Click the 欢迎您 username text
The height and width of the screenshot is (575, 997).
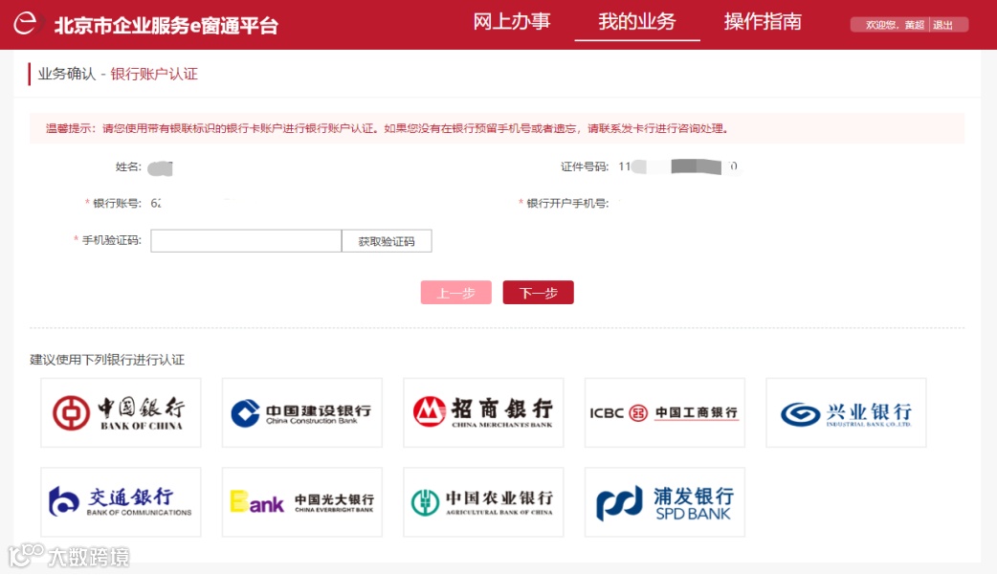click(x=894, y=25)
